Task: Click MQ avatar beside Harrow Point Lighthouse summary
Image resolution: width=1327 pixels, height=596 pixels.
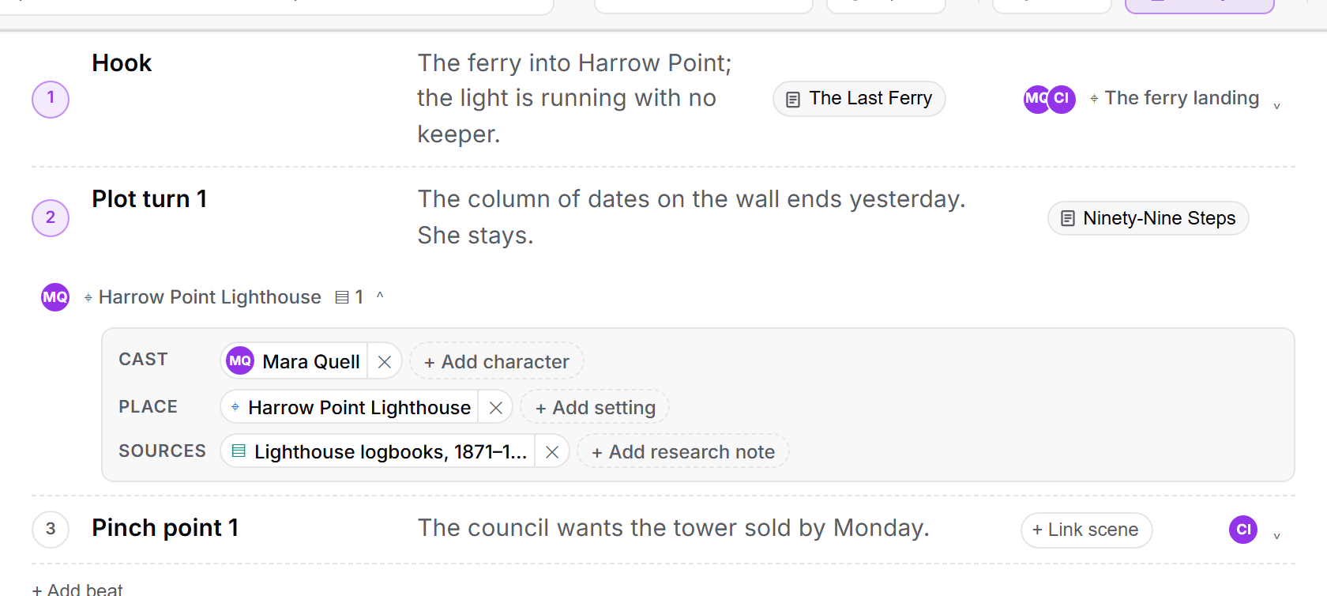Action: [55, 297]
